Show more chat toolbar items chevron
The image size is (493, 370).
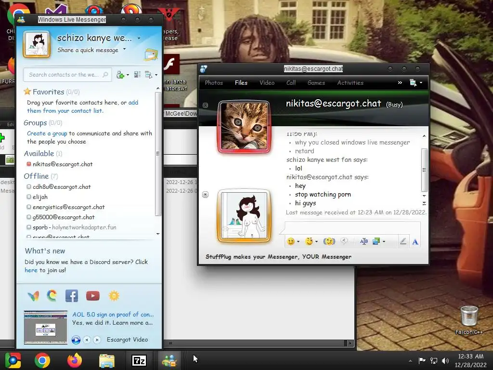[x=400, y=83]
